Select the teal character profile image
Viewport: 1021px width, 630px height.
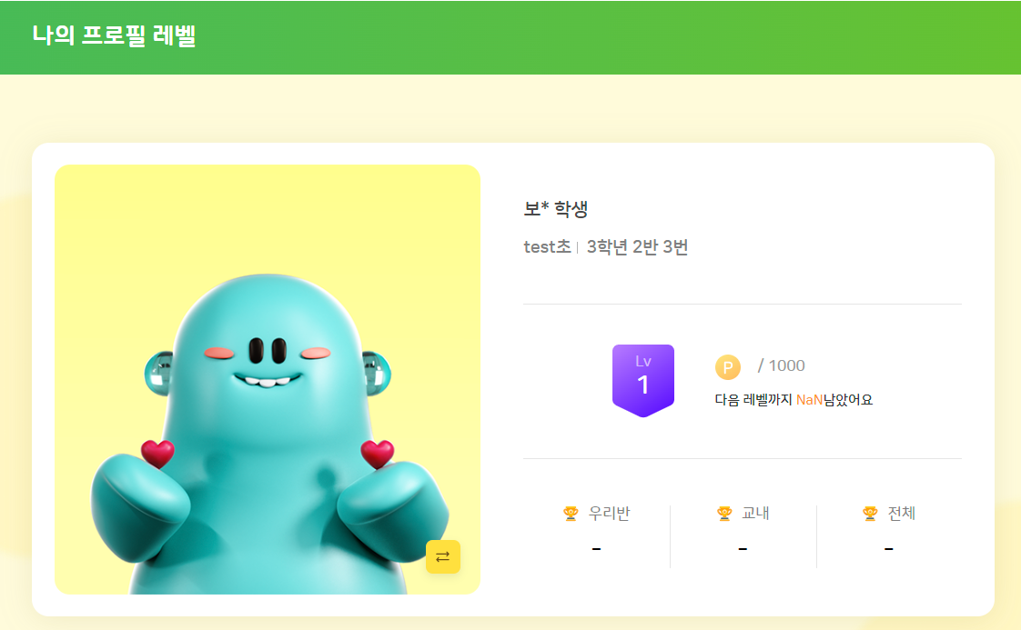(x=268, y=379)
